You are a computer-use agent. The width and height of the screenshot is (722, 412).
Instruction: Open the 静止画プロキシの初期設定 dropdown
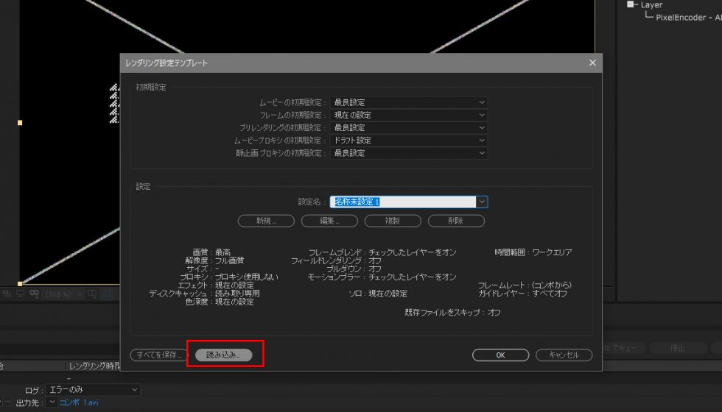coord(408,153)
